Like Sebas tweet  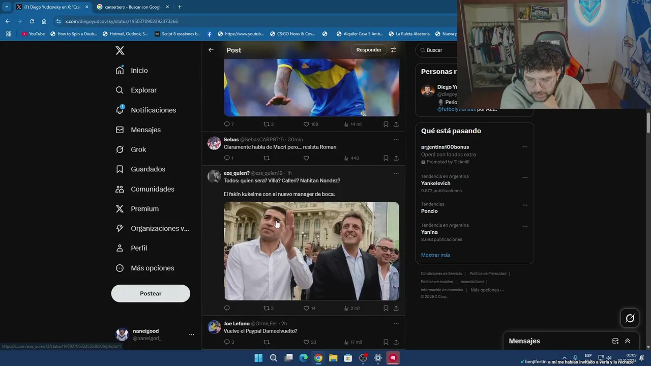306,158
